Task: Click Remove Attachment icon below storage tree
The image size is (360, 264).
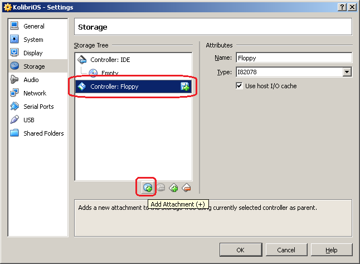Action: (x=160, y=188)
